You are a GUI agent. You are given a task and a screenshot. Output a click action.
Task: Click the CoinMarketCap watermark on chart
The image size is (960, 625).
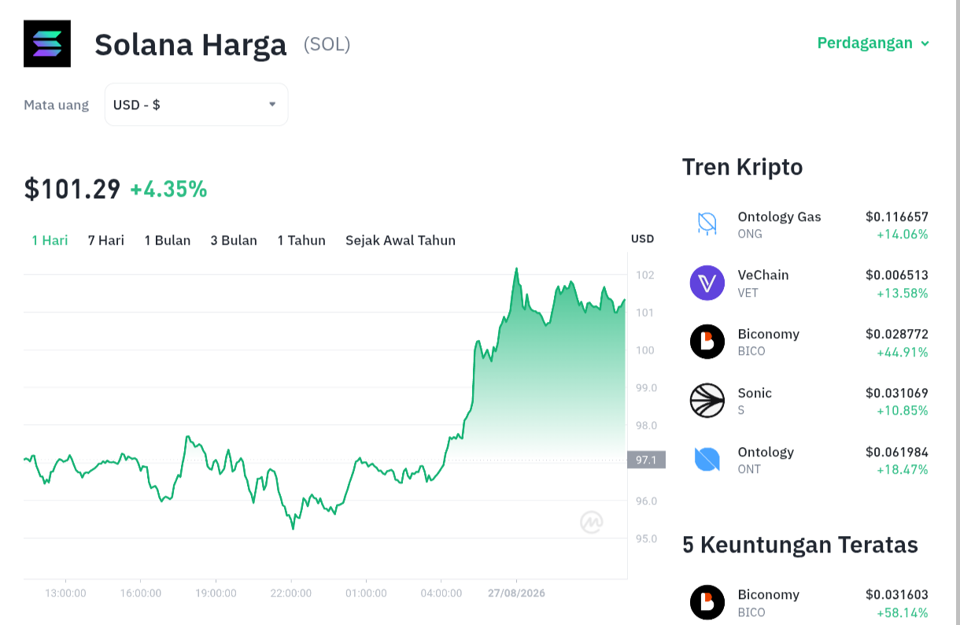pyautogui.click(x=592, y=522)
